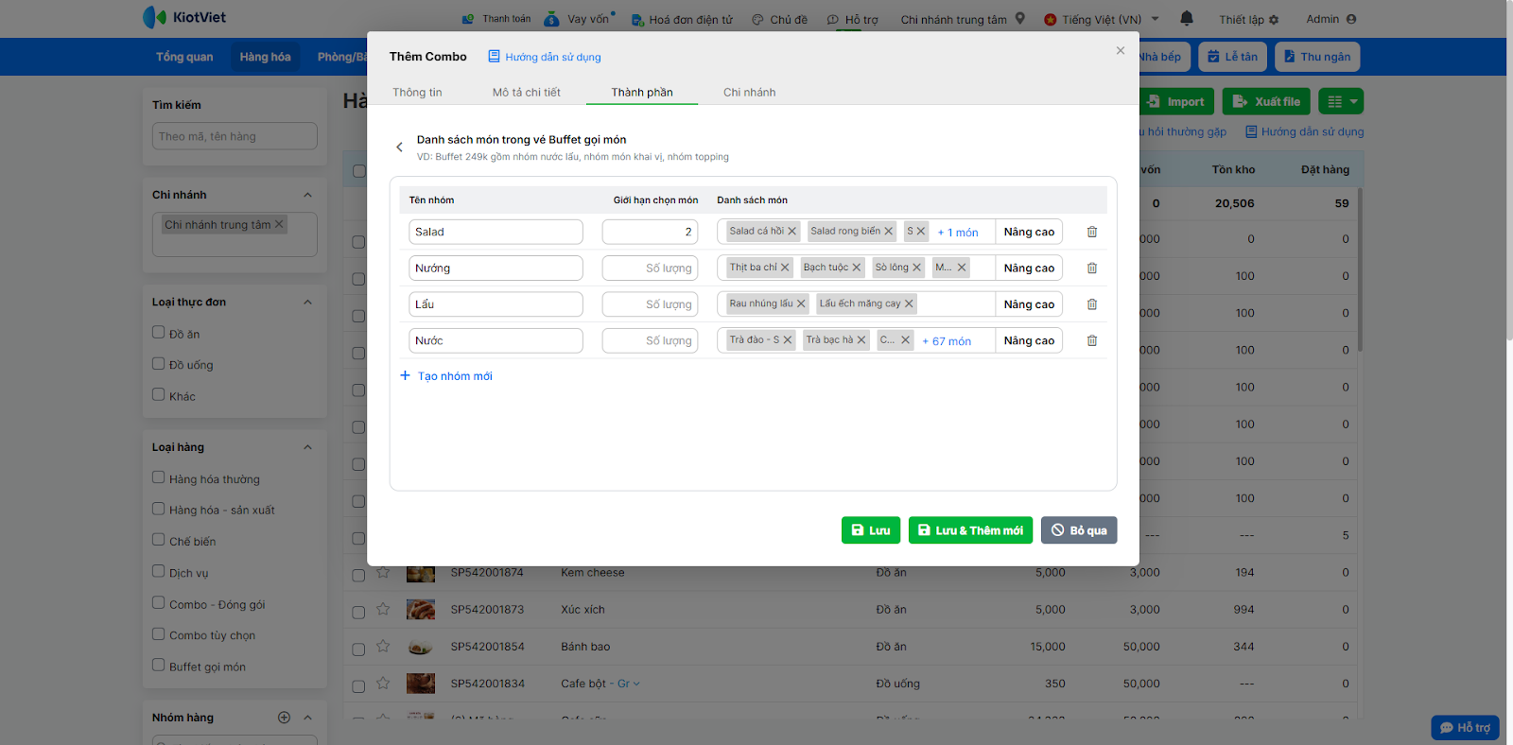Add a group with Tạo nhóm mới

(x=446, y=376)
